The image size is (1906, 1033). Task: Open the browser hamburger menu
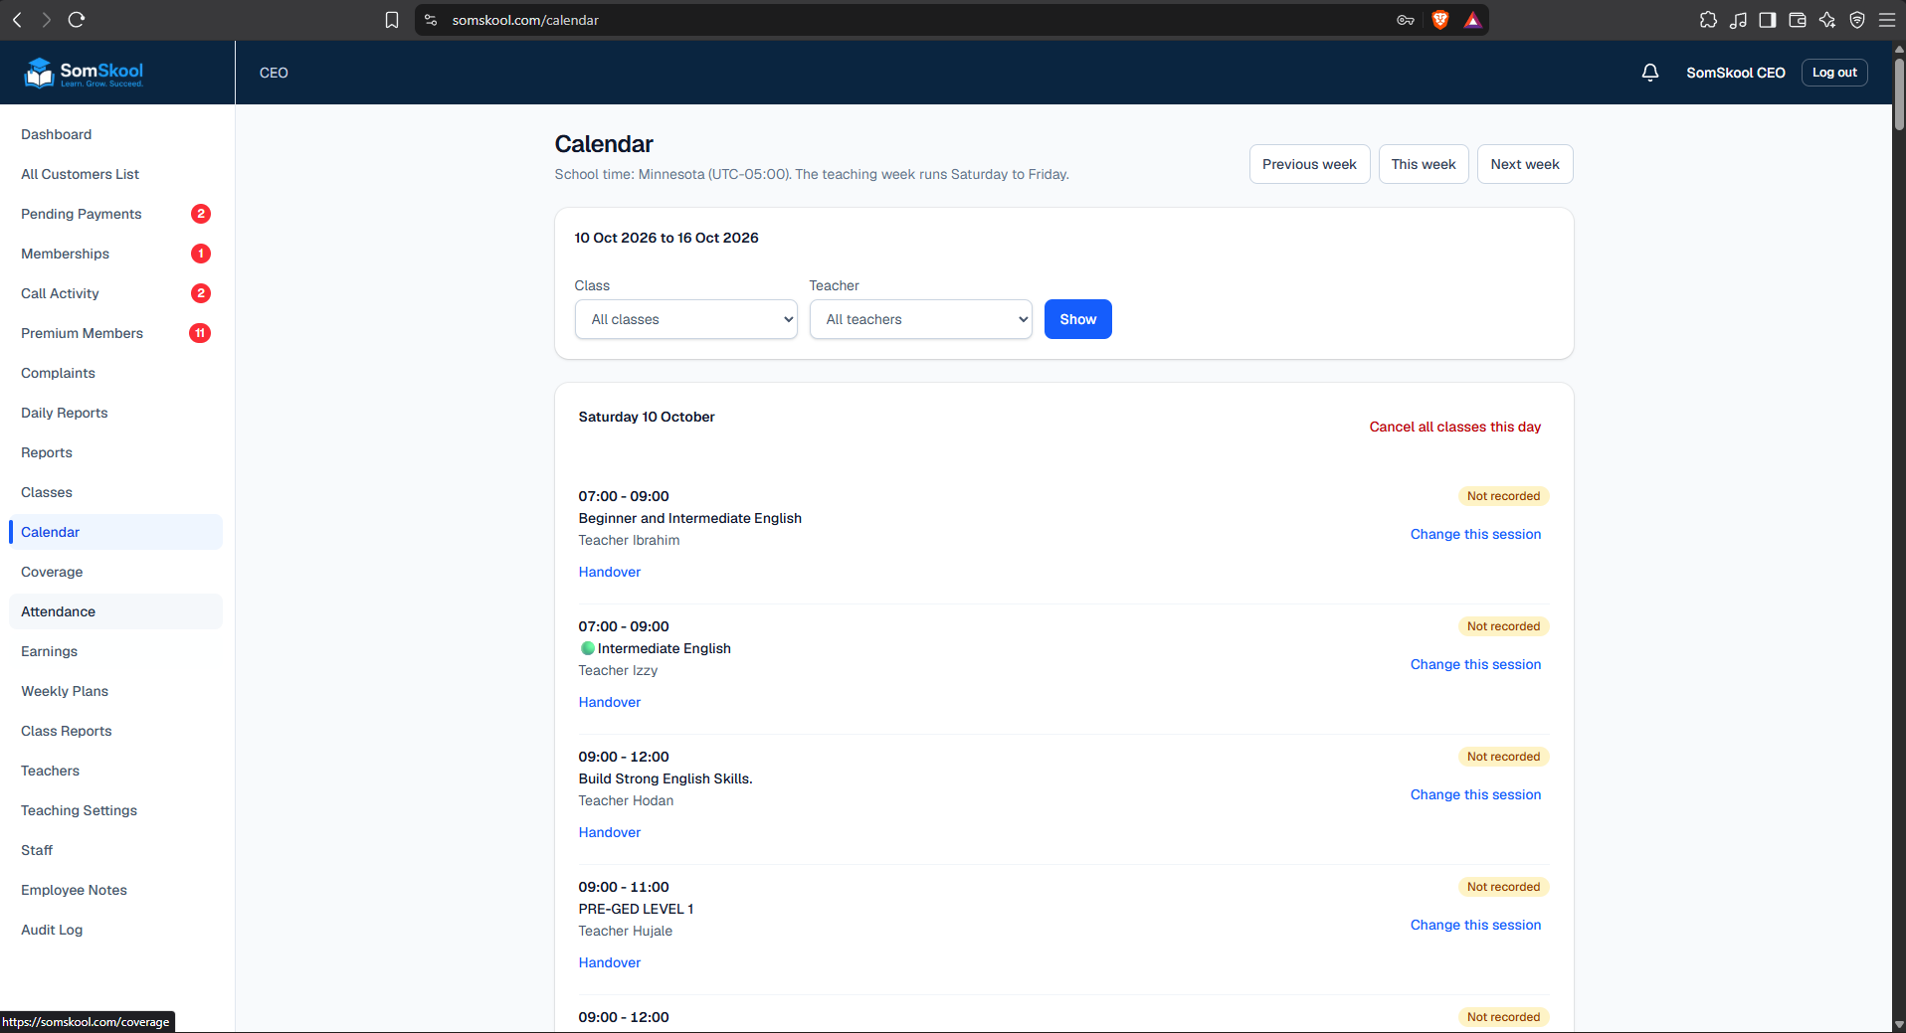click(x=1887, y=20)
